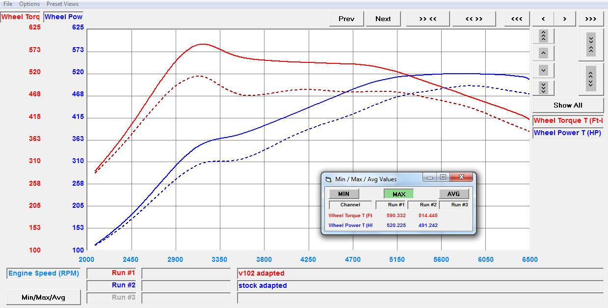This screenshot has width=608, height=308.
Task: Click the Show All button
Action: point(568,105)
